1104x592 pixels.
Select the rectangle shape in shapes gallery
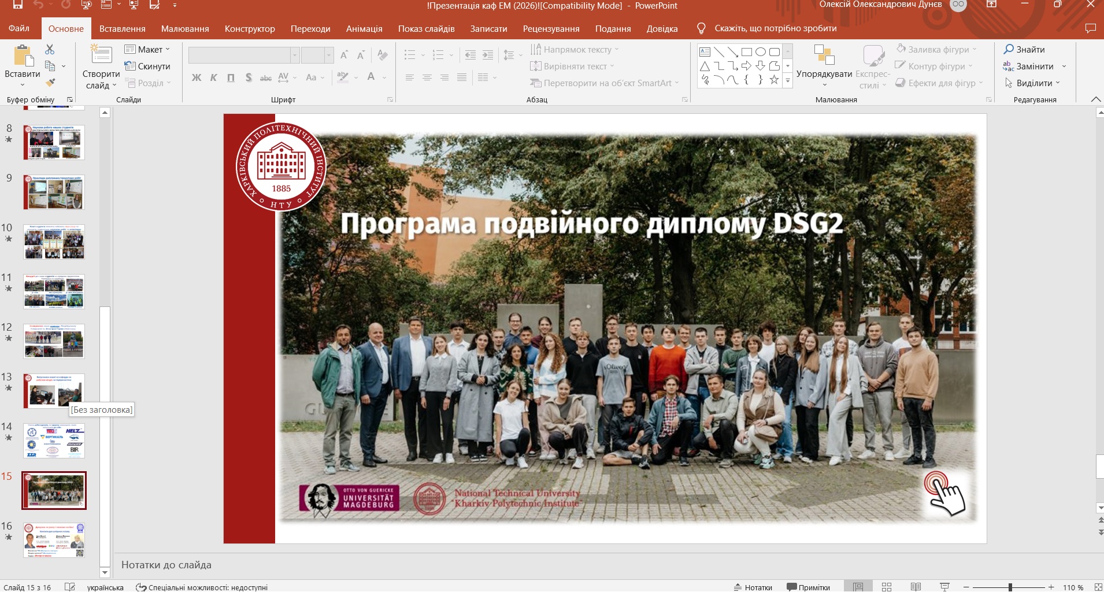point(746,52)
